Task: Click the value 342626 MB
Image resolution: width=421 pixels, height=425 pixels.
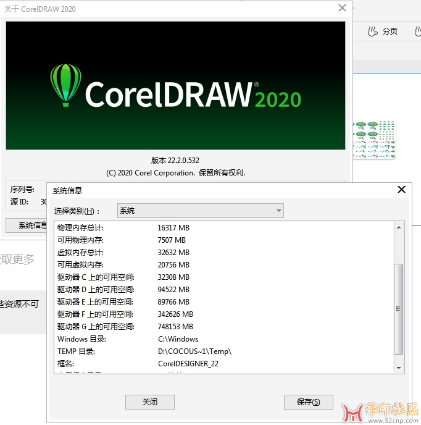Action: pyautogui.click(x=175, y=314)
